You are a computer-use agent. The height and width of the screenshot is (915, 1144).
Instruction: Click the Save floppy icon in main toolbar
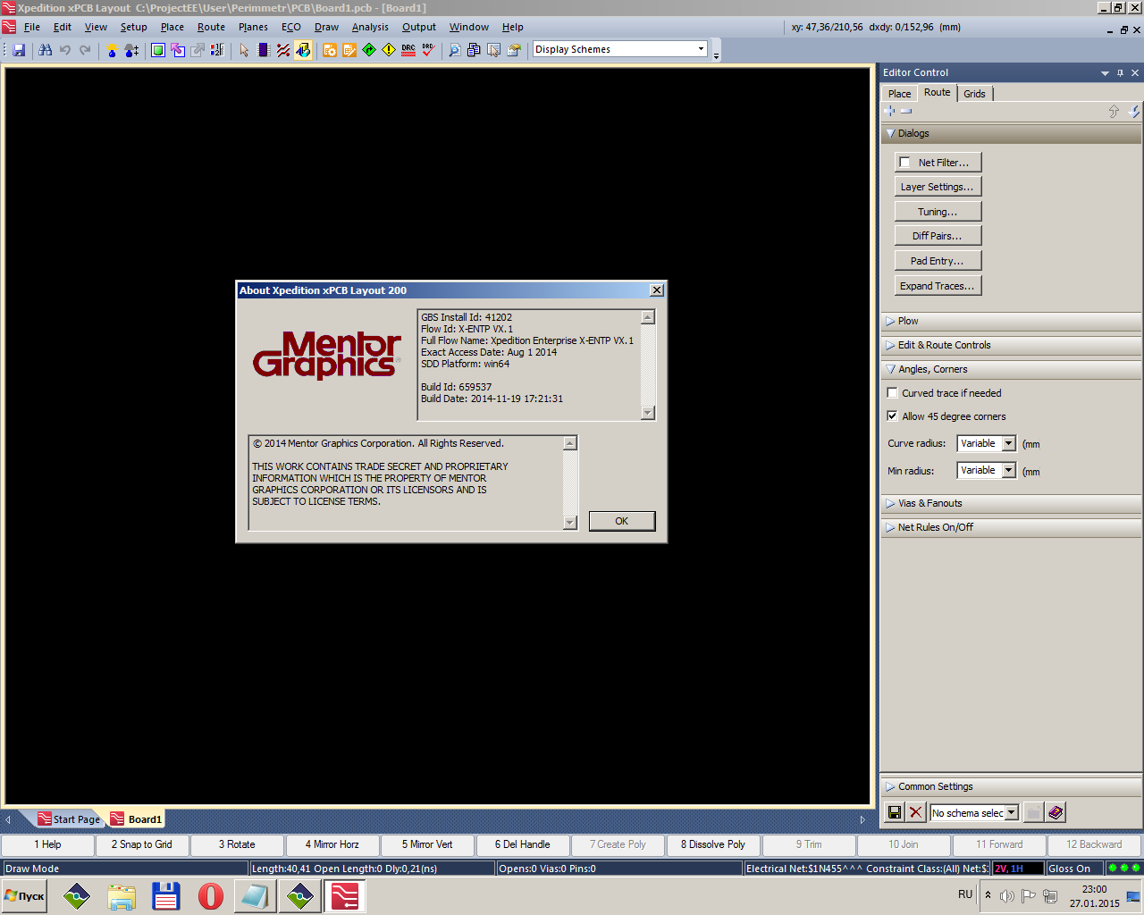[19, 50]
